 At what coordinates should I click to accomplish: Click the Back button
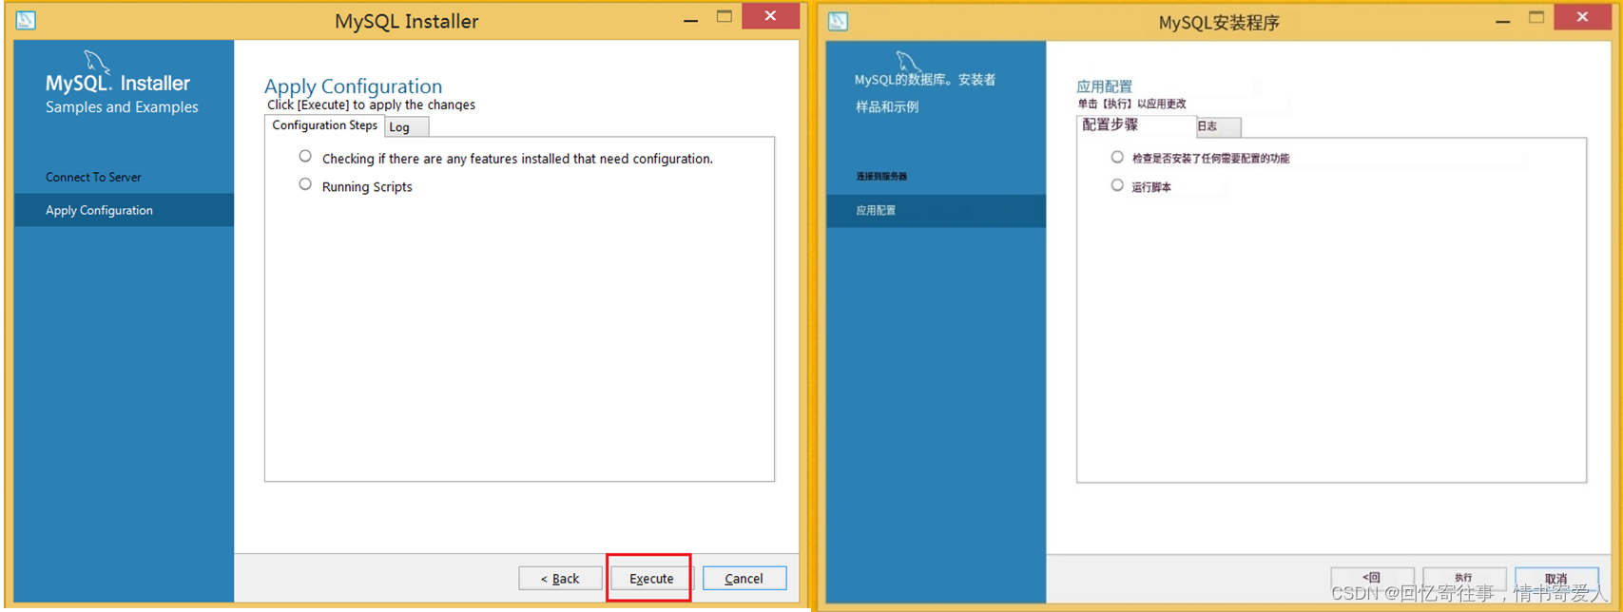tap(560, 578)
